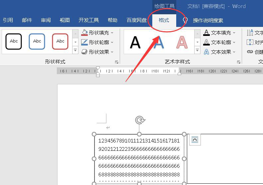Apply the red outline Abc shape style
The image size is (263, 185).
(x=60, y=42)
